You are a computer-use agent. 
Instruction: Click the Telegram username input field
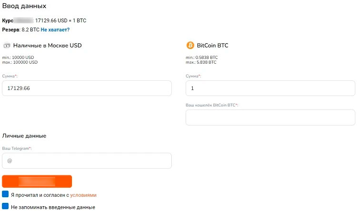87,161
